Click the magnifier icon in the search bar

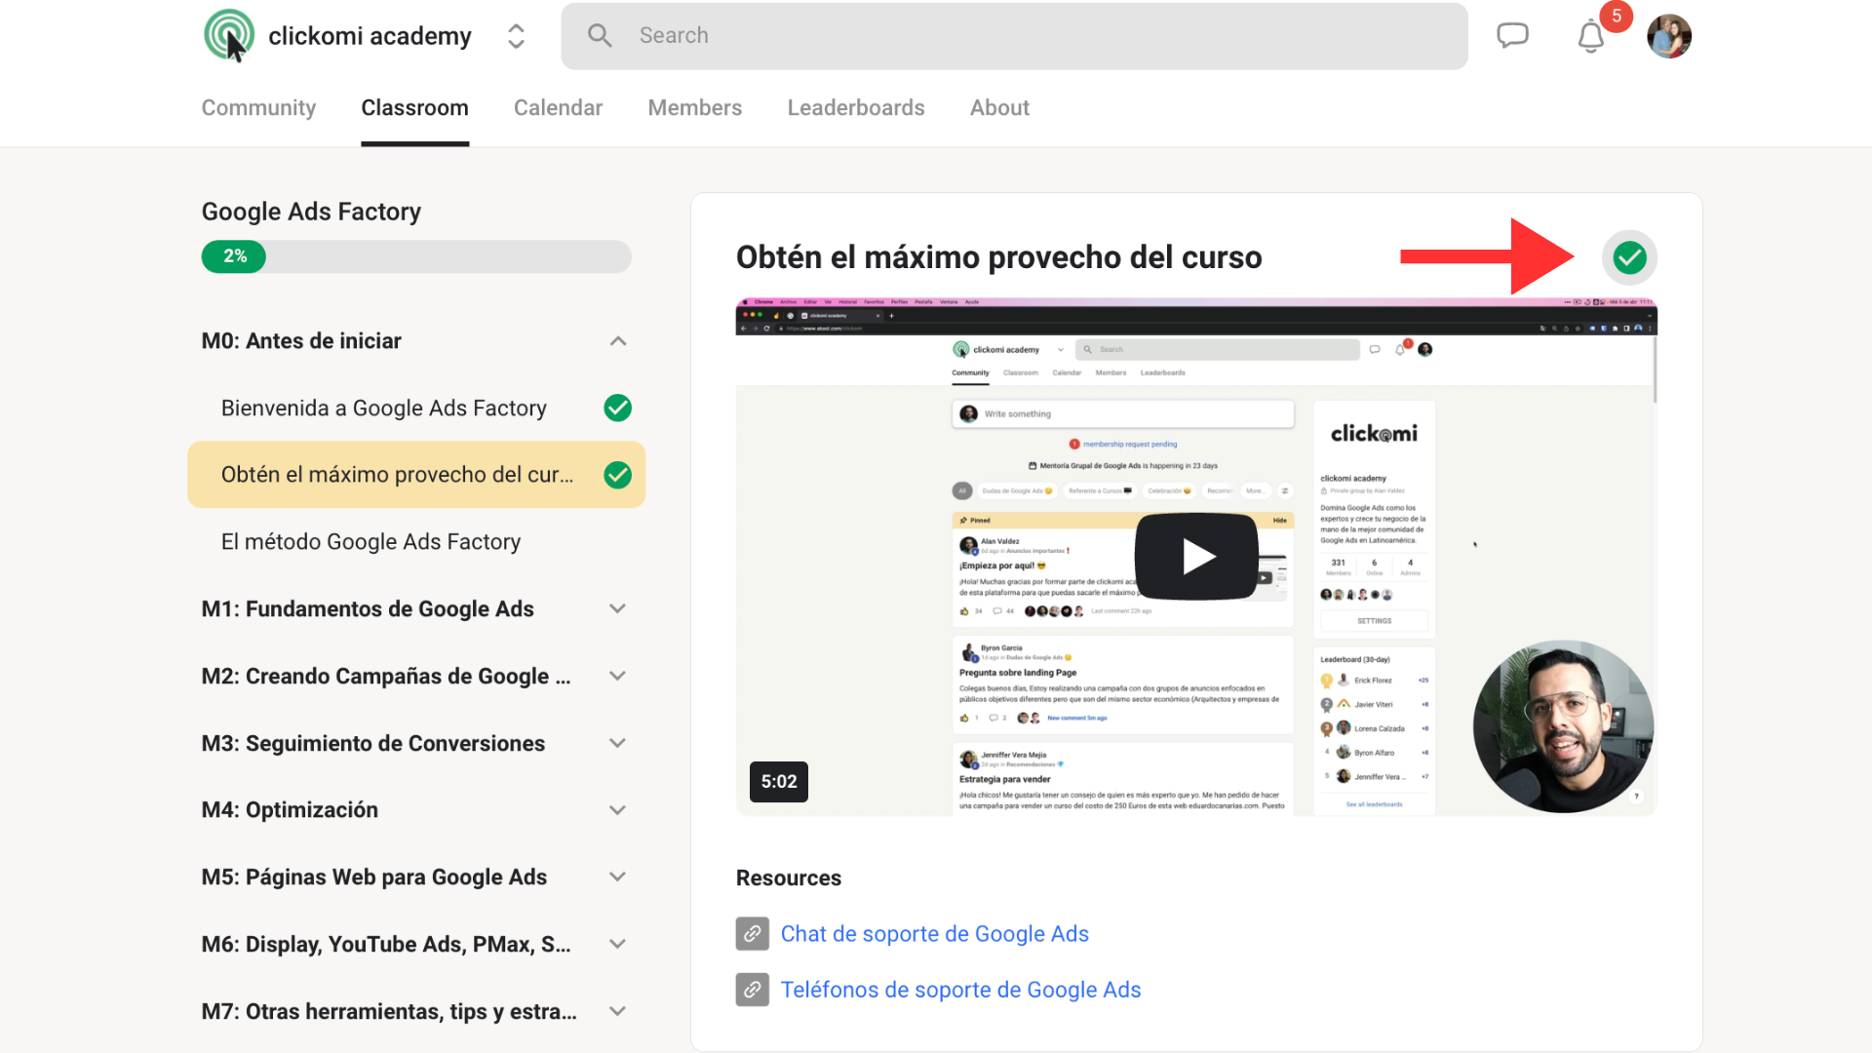point(600,36)
